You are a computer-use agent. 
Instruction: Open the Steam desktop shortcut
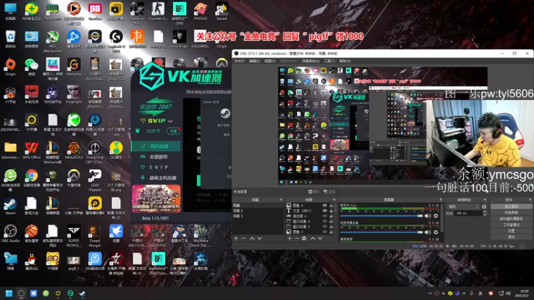(10, 207)
